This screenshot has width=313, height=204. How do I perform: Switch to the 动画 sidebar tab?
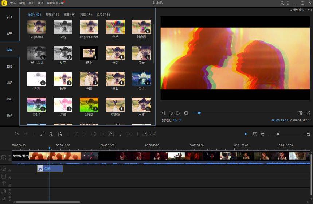click(x=9, y=99)
